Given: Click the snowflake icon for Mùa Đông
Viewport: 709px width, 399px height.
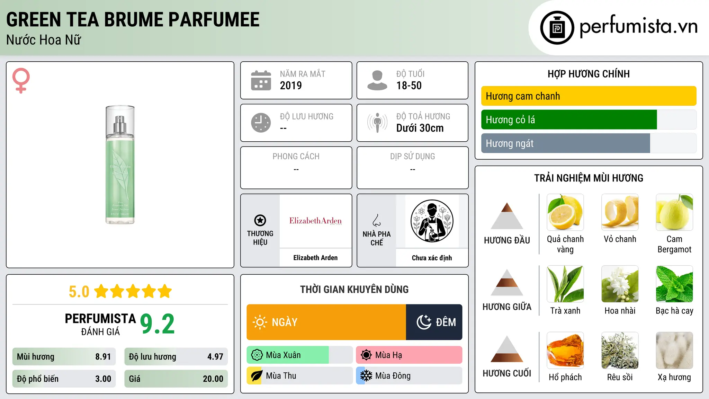Looking at the screenshot, I should 366,376.
